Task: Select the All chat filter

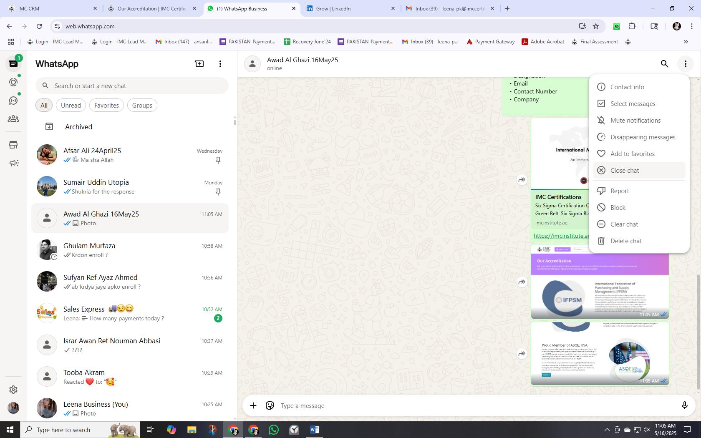Action: (x=44, y=106)
